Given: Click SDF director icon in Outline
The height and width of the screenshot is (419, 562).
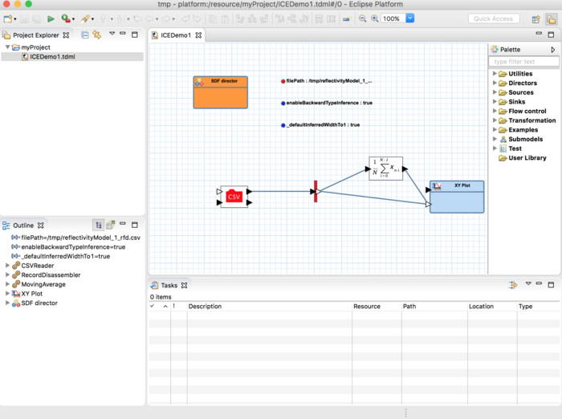Looking at the screenshot, I should 16,303.
